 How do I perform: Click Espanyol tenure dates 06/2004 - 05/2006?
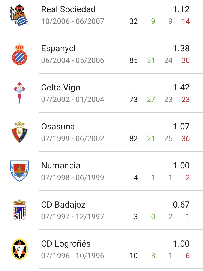click(73, 60)
